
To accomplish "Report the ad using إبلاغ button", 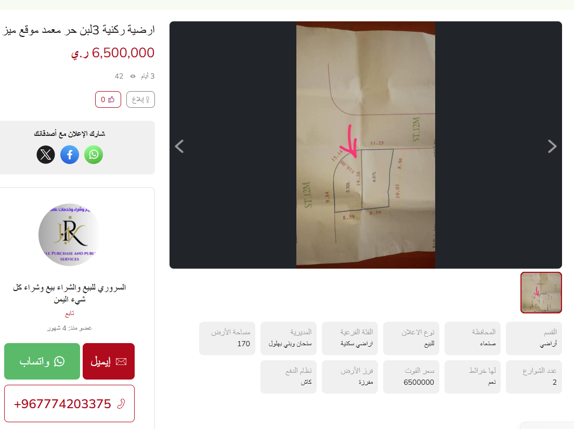I will point(140,99).
